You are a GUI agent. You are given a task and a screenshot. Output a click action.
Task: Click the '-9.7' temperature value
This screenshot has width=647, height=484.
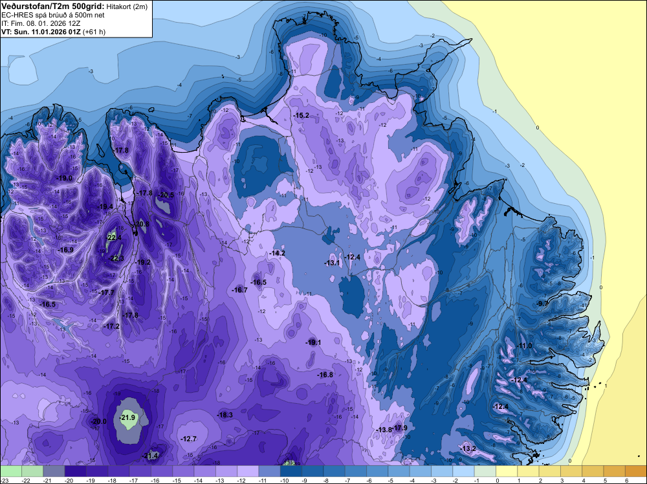coord(542,303)
